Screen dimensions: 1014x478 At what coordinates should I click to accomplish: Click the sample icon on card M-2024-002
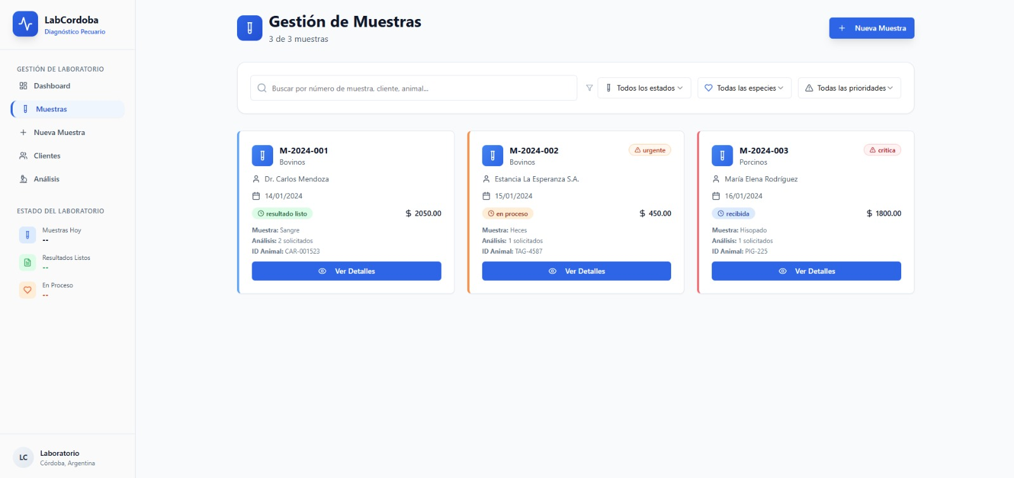pos(492,155)
